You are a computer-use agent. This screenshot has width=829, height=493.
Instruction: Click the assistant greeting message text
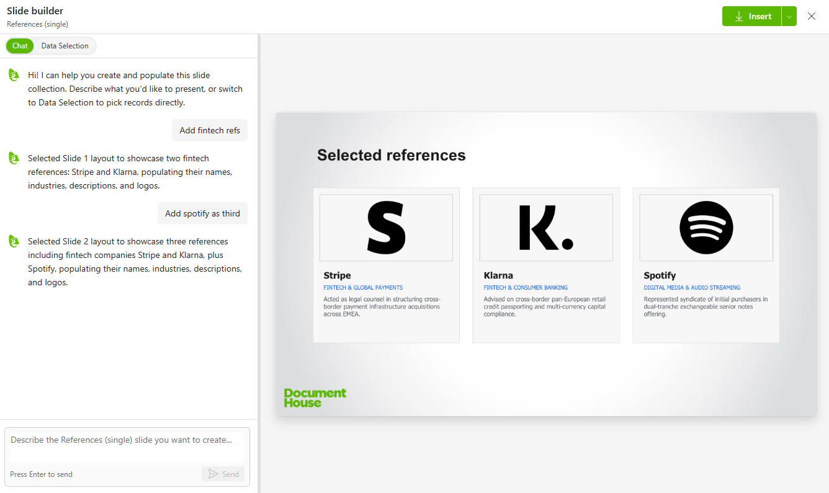pos(135,89)
